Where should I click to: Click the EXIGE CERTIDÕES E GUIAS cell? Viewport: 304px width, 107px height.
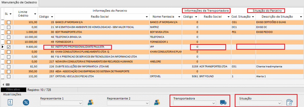pyautogui.click(x=279, y=22)
